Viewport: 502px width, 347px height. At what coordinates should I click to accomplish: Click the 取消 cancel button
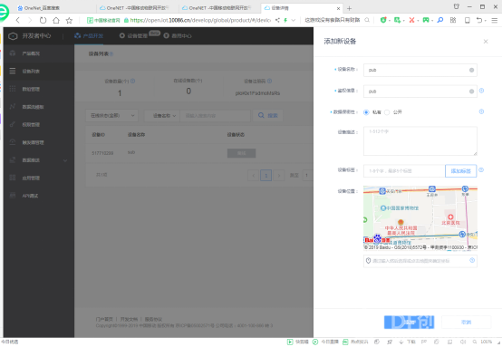(466, 322)
